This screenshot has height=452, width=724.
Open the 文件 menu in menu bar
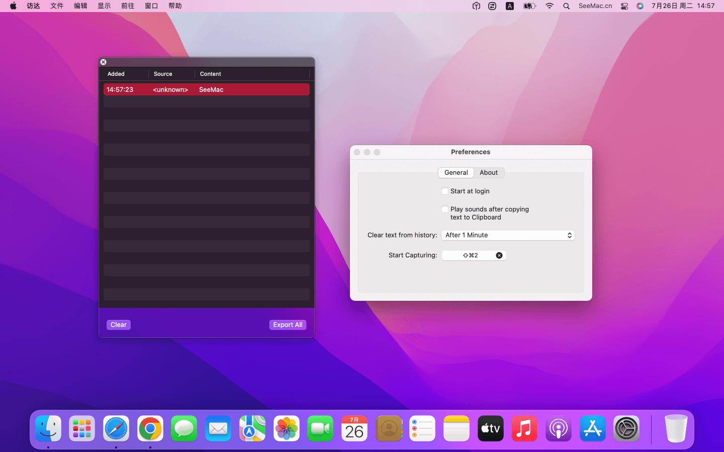pyautogui.click(x=57, y=6)
